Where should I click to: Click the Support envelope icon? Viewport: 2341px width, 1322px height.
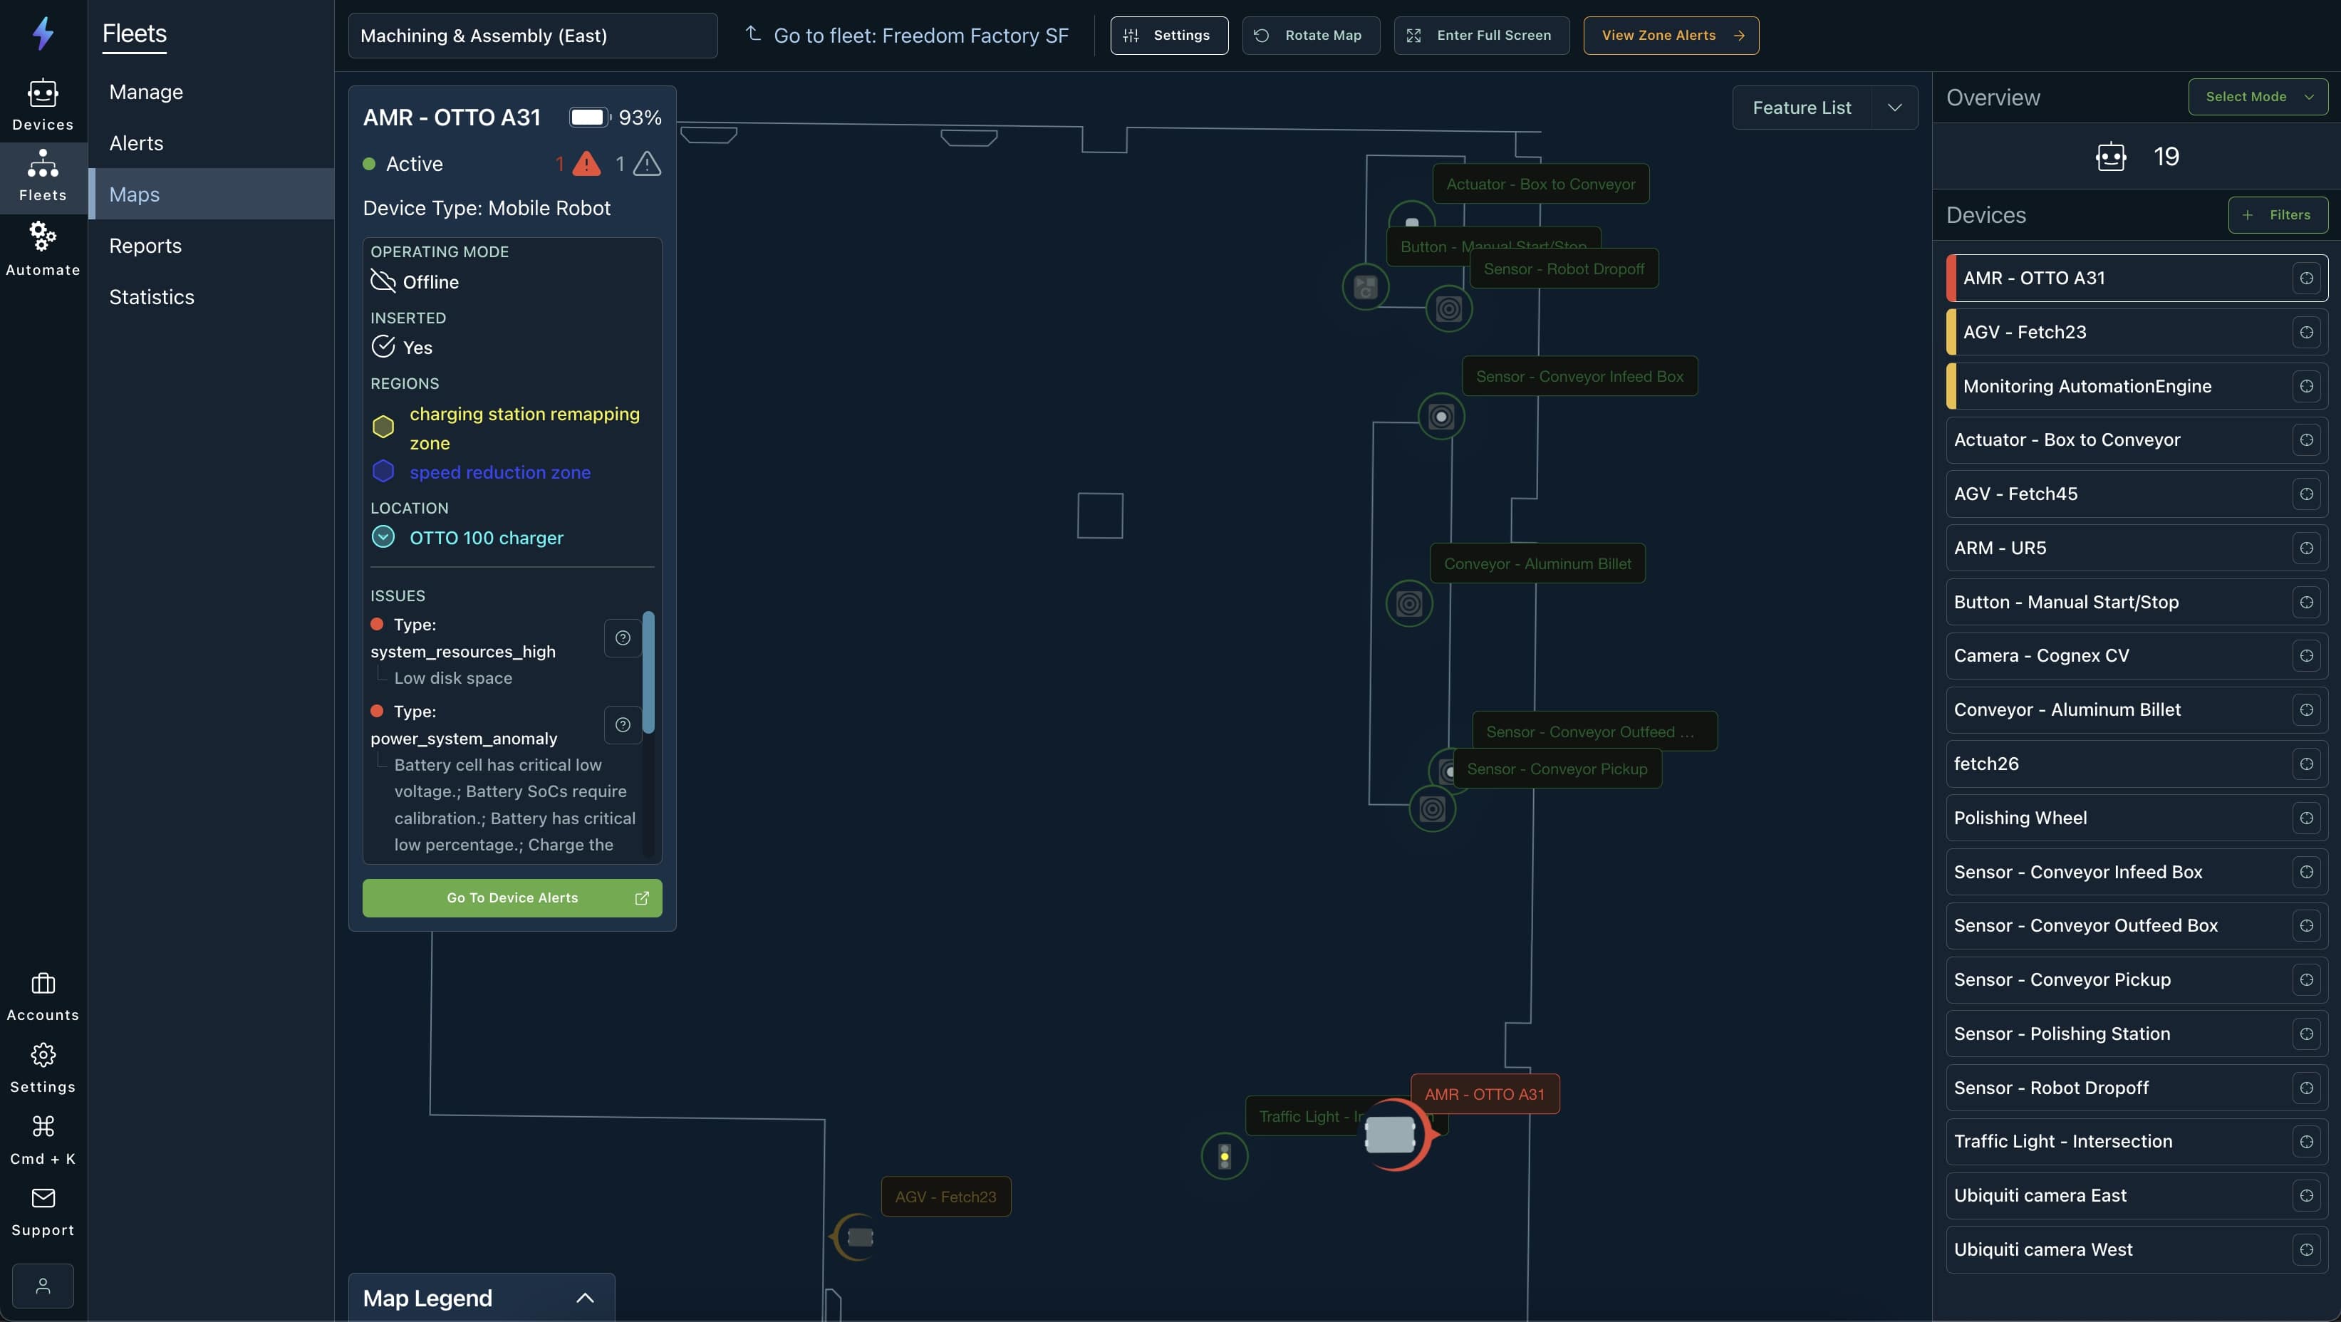pyautogui.click(x=43, y=1199)
